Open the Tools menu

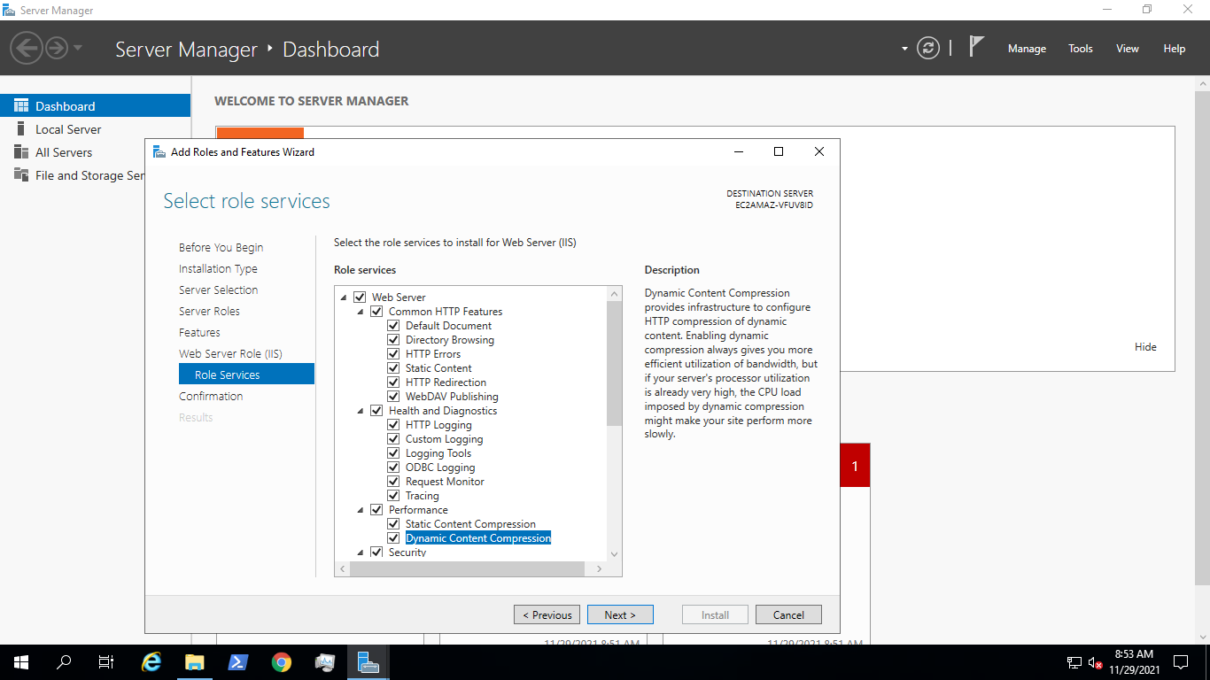[1080, 48]
